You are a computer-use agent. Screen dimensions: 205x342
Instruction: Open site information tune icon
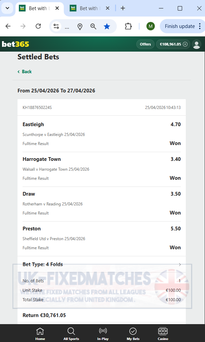click(56, 26)
